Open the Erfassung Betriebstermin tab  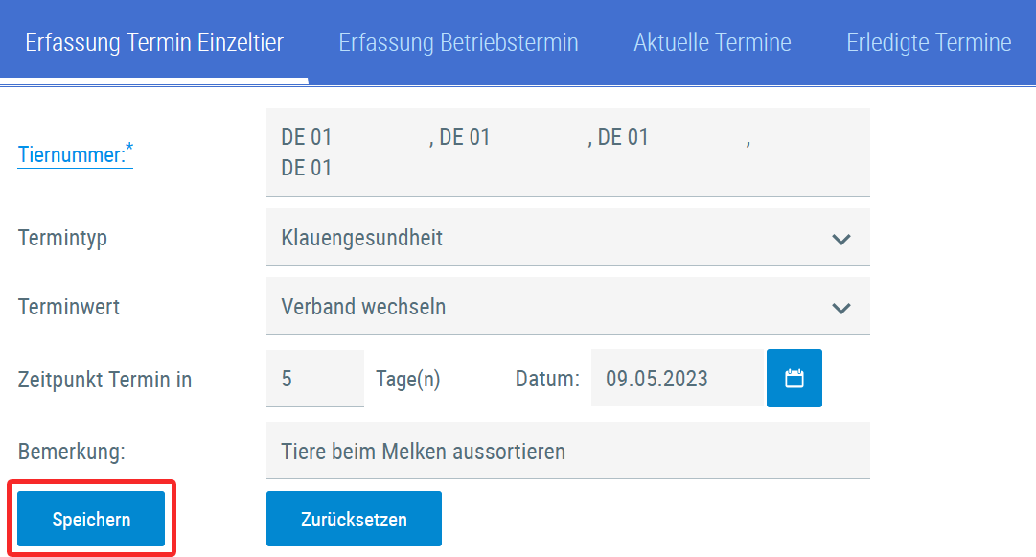(458, 42)
